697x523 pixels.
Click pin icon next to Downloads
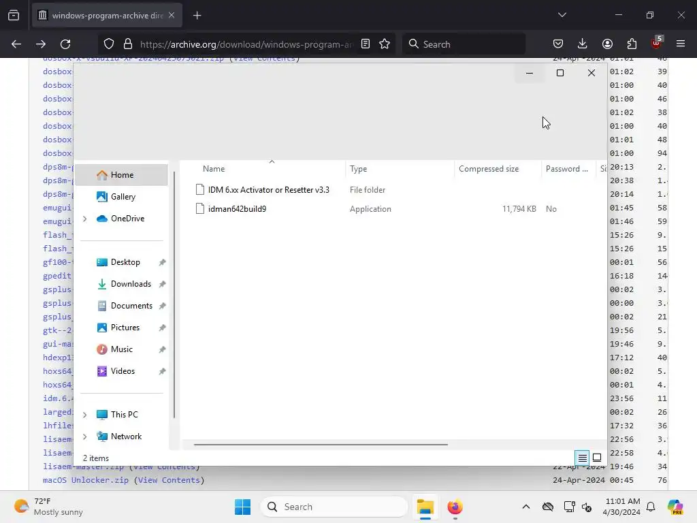162,284
